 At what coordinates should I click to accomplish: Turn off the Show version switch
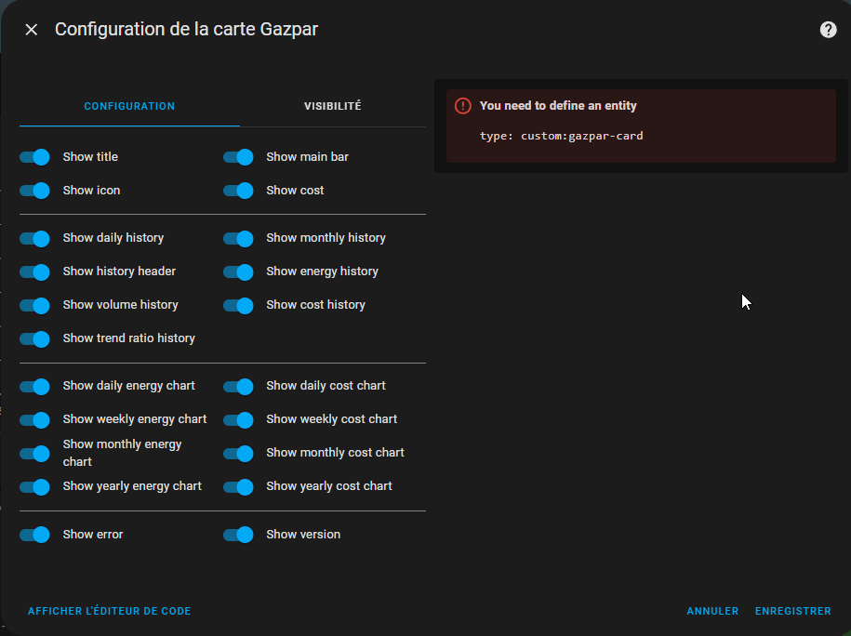click(x=238, y=535)
